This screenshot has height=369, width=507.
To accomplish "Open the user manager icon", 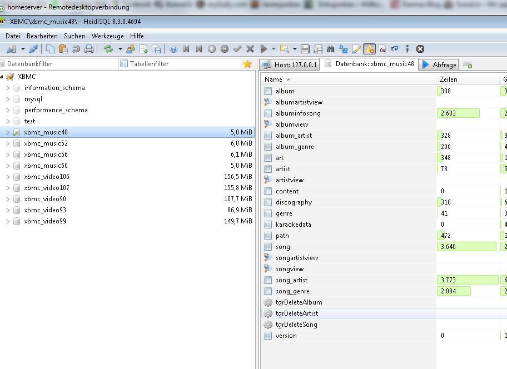I will point(131,49).
